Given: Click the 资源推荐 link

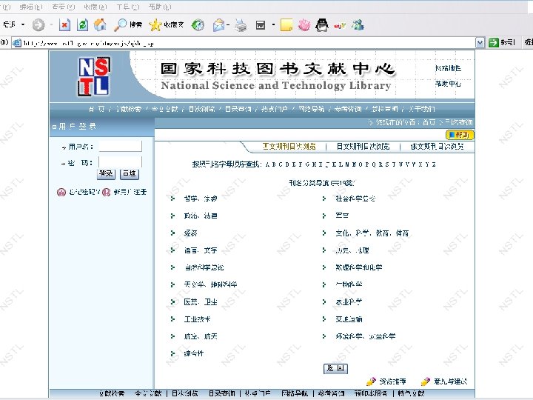Looking at the screenshot, I should pyautogui.click(x=392, y=381).
